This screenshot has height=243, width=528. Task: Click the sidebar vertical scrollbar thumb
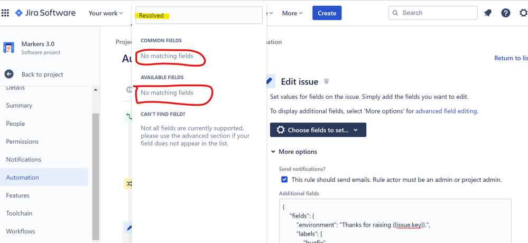pyautogui.click(x=96, y=176)
